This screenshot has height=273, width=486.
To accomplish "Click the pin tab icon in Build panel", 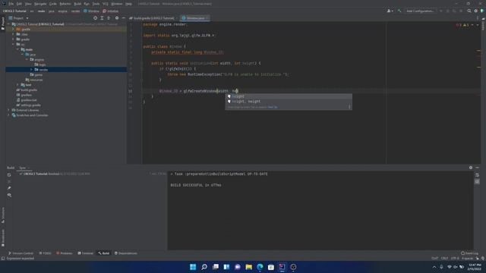I will [x=9, y=188].
